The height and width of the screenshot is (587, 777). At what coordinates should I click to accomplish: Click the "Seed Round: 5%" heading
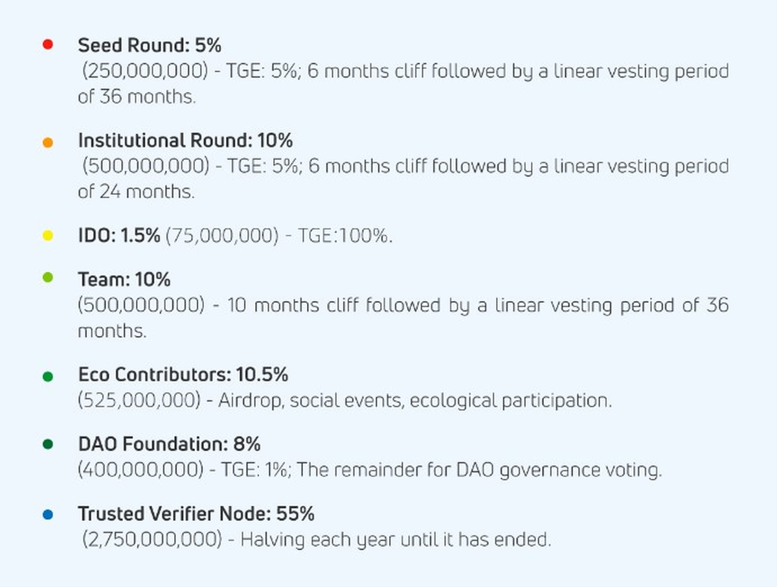(150, 45)
